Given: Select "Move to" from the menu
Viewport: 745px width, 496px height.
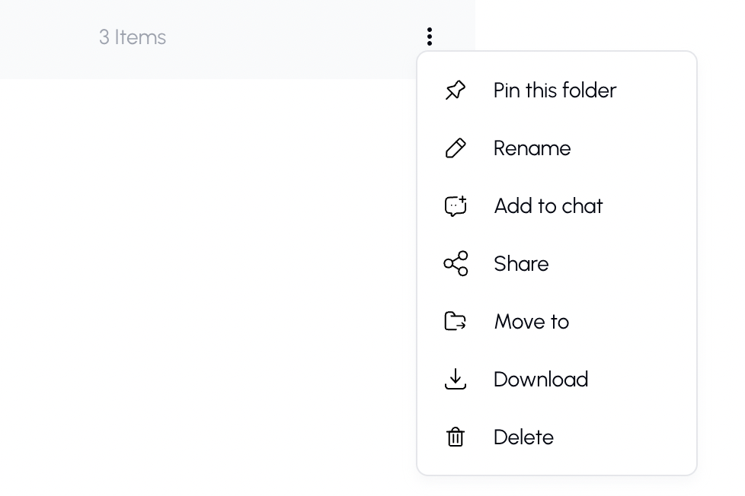Looking at the screenshot, I should tap(531, 321).
